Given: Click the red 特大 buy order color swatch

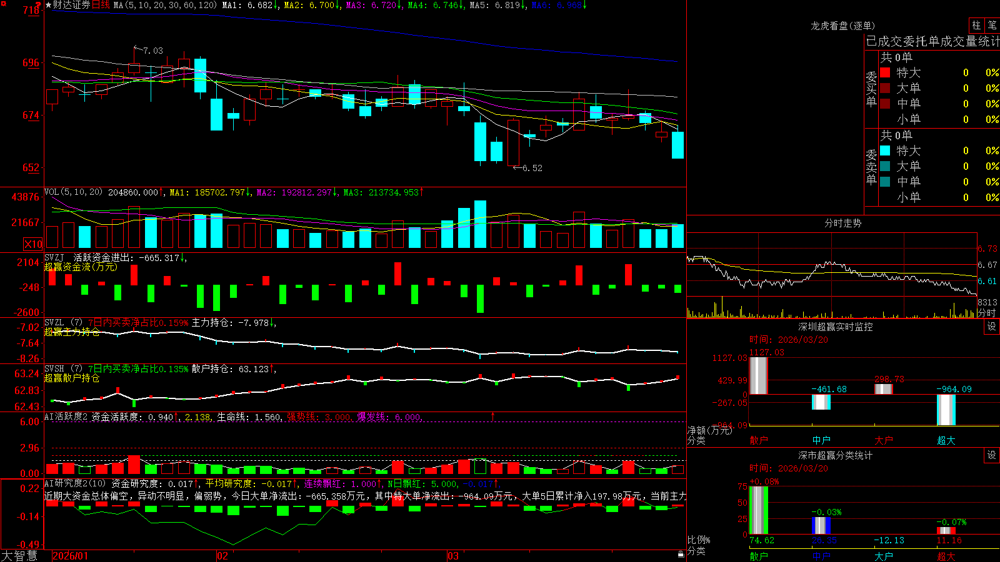Looking at the screenshot, I should coord(885,72).
